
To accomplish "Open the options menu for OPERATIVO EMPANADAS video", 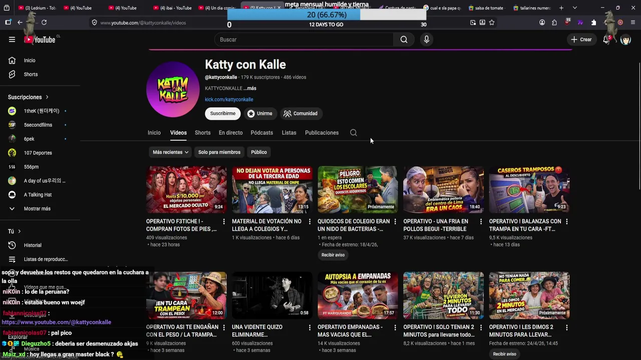I will pos(395,327).
